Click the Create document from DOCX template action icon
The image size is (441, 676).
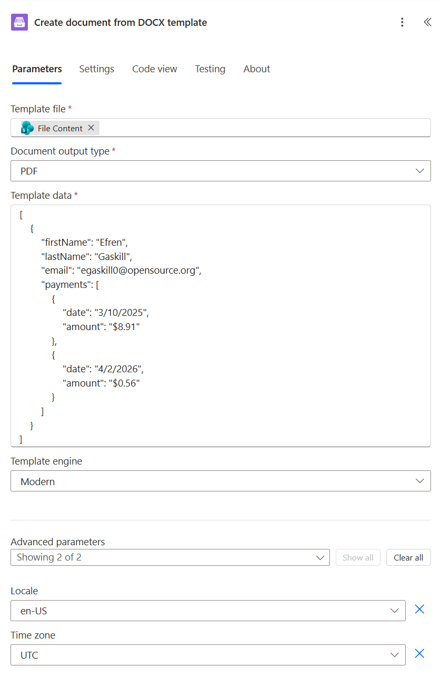tap(18, 22)
